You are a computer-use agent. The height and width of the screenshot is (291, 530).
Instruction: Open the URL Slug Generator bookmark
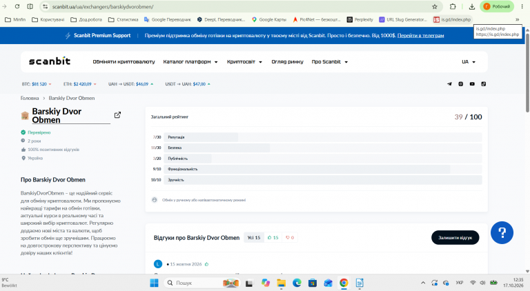[x=403, y=19]
